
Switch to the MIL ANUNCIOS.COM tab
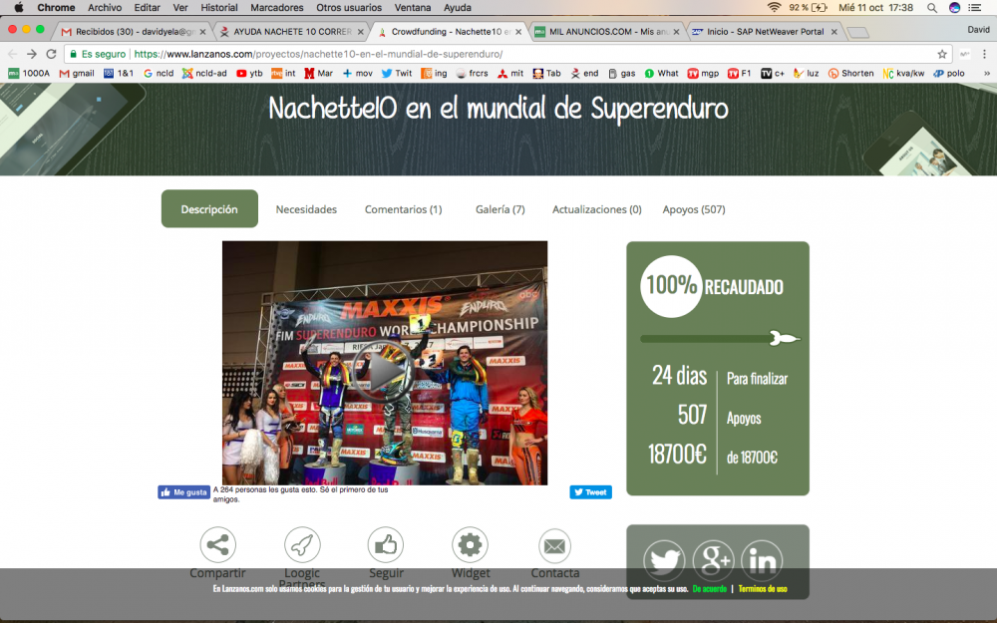point(606,31)
